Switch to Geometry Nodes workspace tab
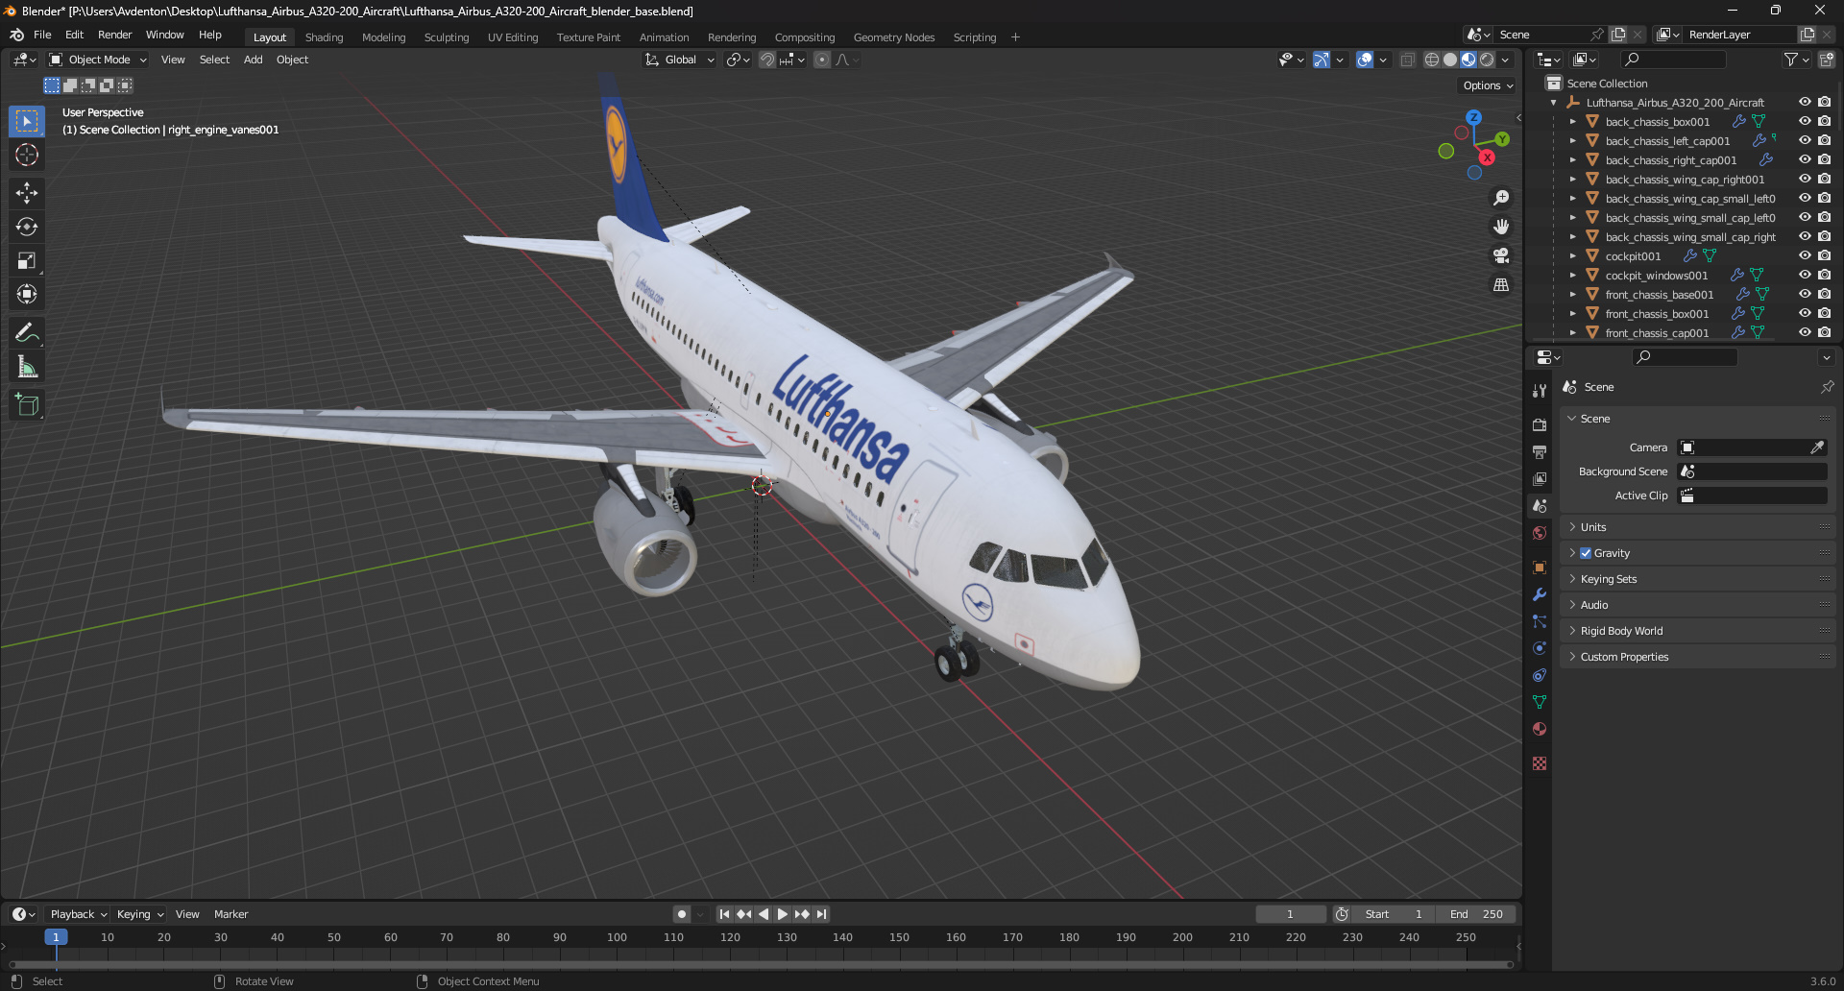This screenshot has height=991, width=1844. 893,37
